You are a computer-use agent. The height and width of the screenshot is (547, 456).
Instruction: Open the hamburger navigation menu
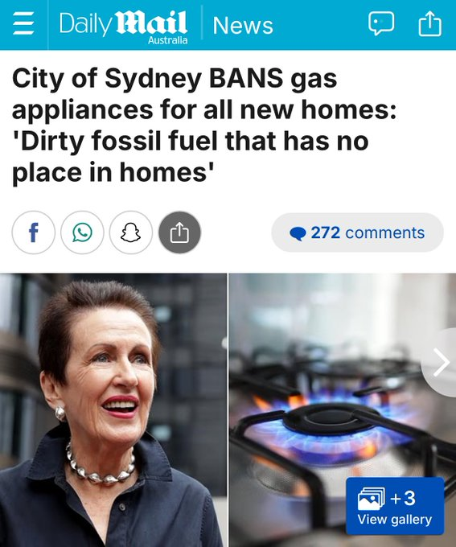pos(23,23)
